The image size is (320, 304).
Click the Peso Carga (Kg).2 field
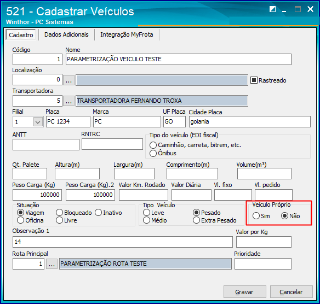[90, 195]
